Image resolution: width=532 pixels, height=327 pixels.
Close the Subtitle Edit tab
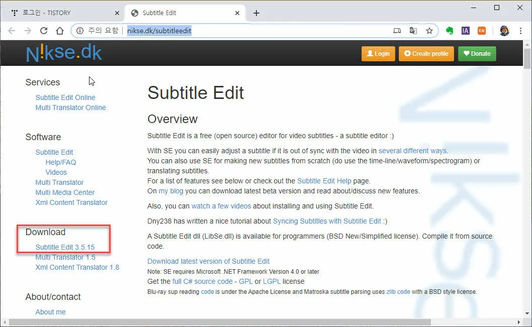point(237,13)
